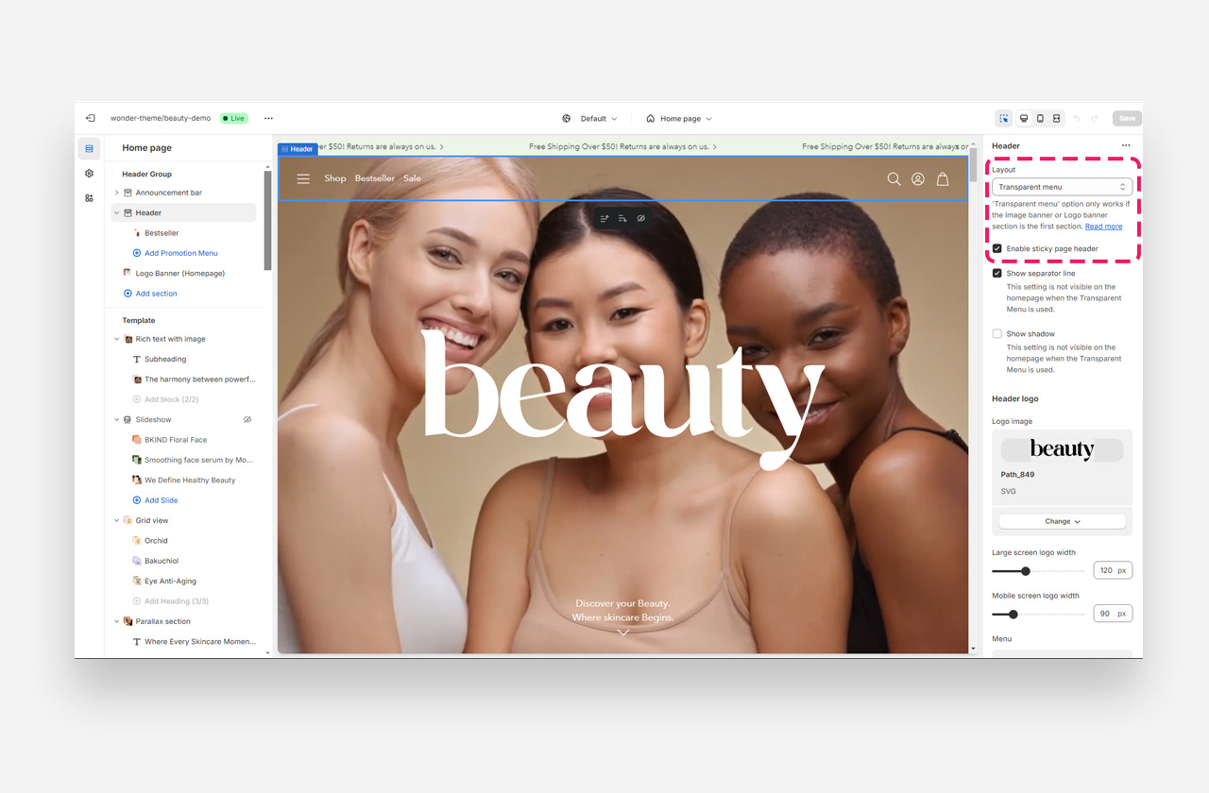Open Theme settings gear icon
The image size is (1209, 793).
point(89,174)
